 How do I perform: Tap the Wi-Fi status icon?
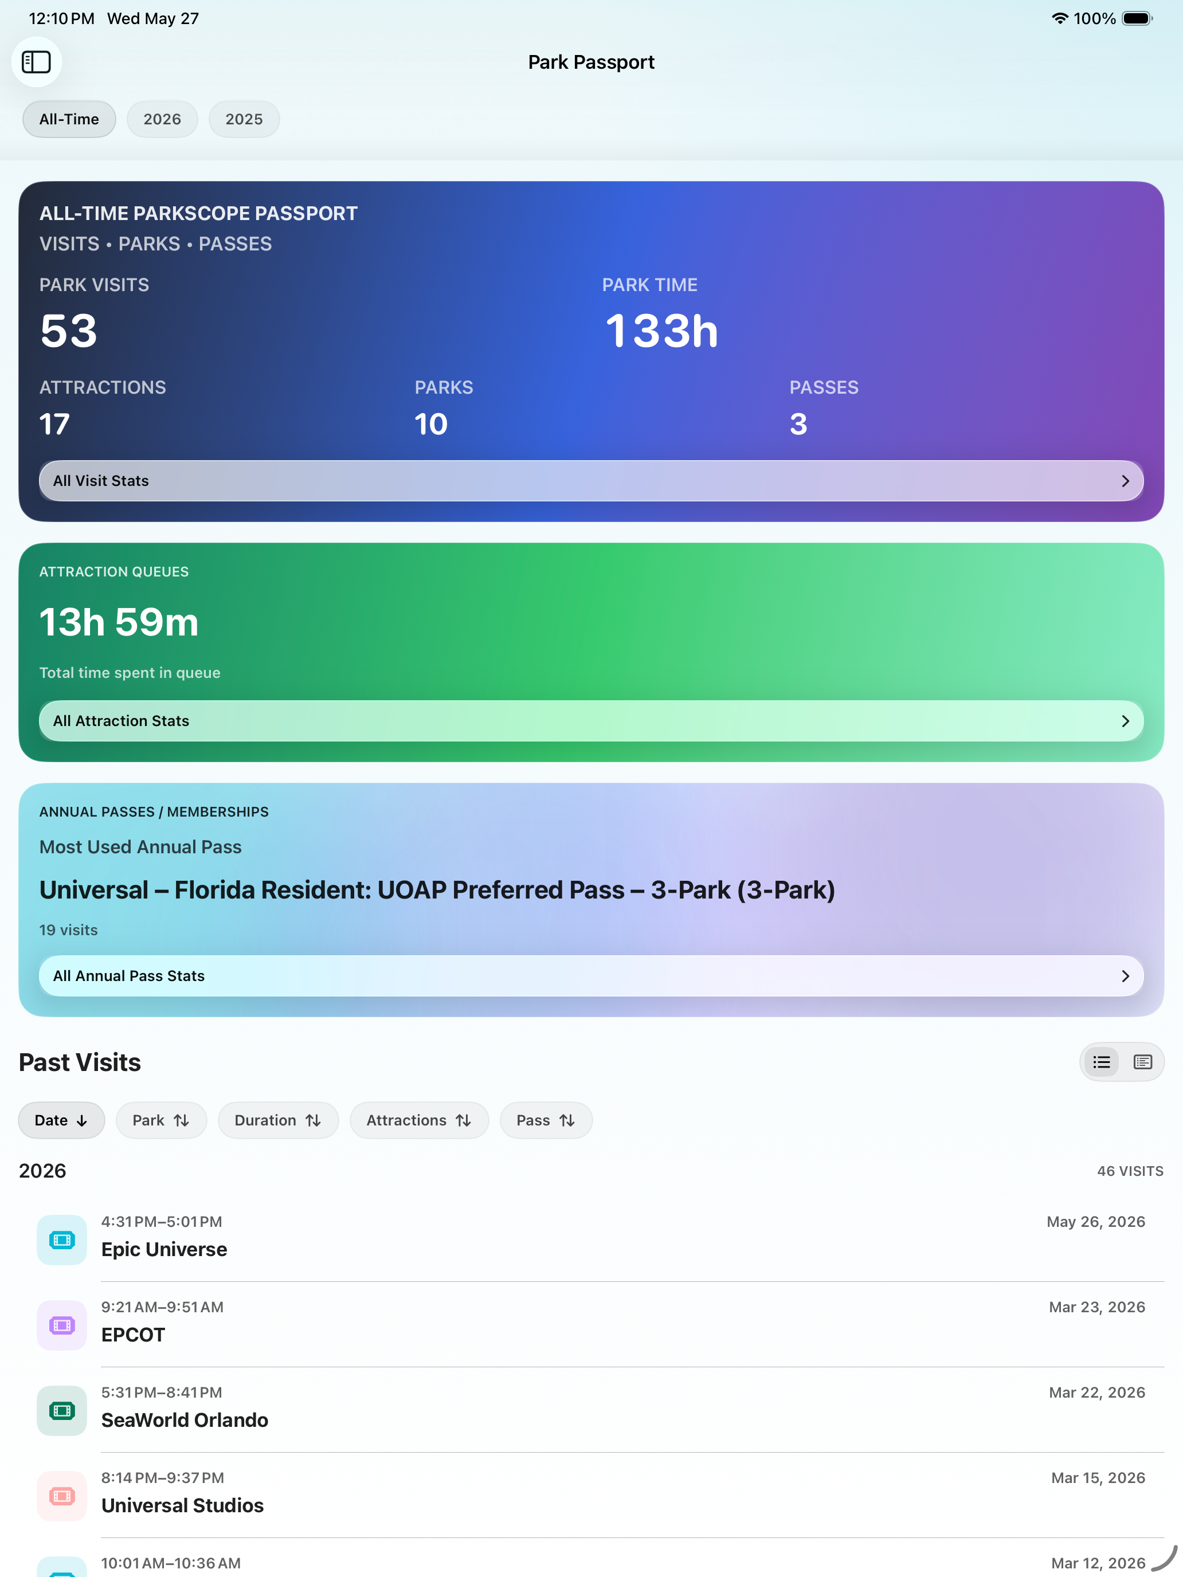(x=1060, y=18)
